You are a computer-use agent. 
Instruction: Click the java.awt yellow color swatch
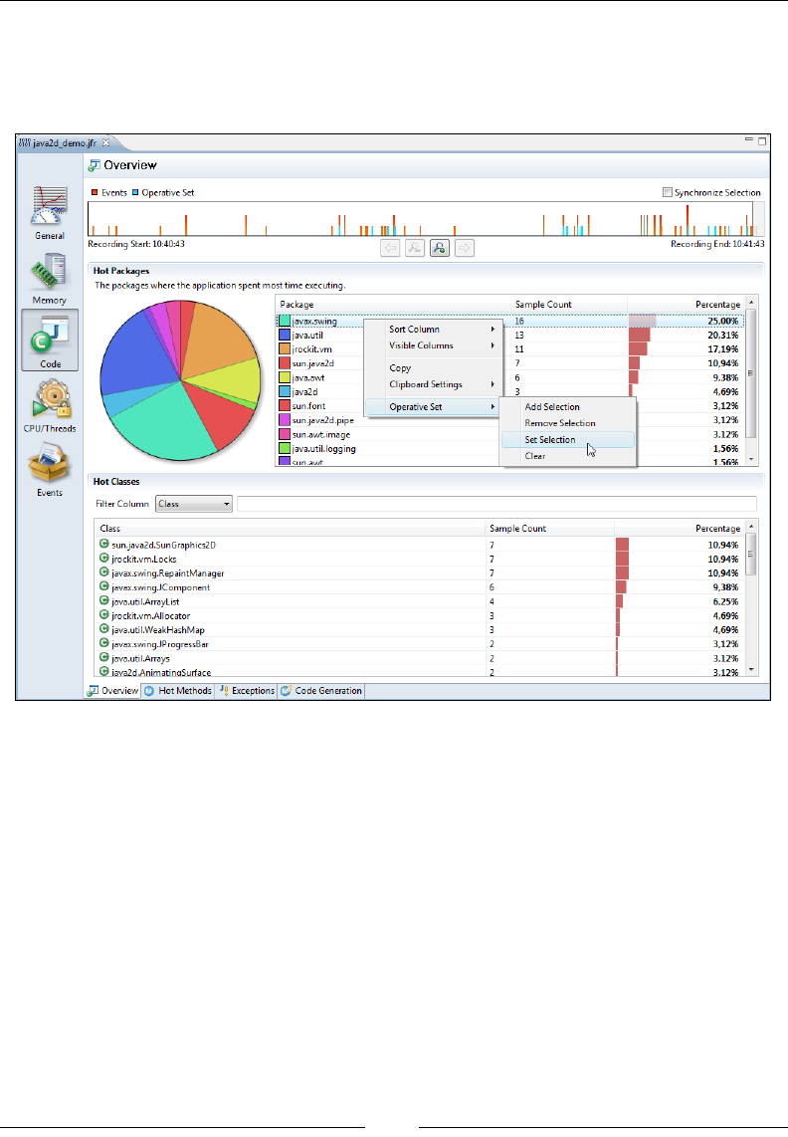(x=285, y=377)
